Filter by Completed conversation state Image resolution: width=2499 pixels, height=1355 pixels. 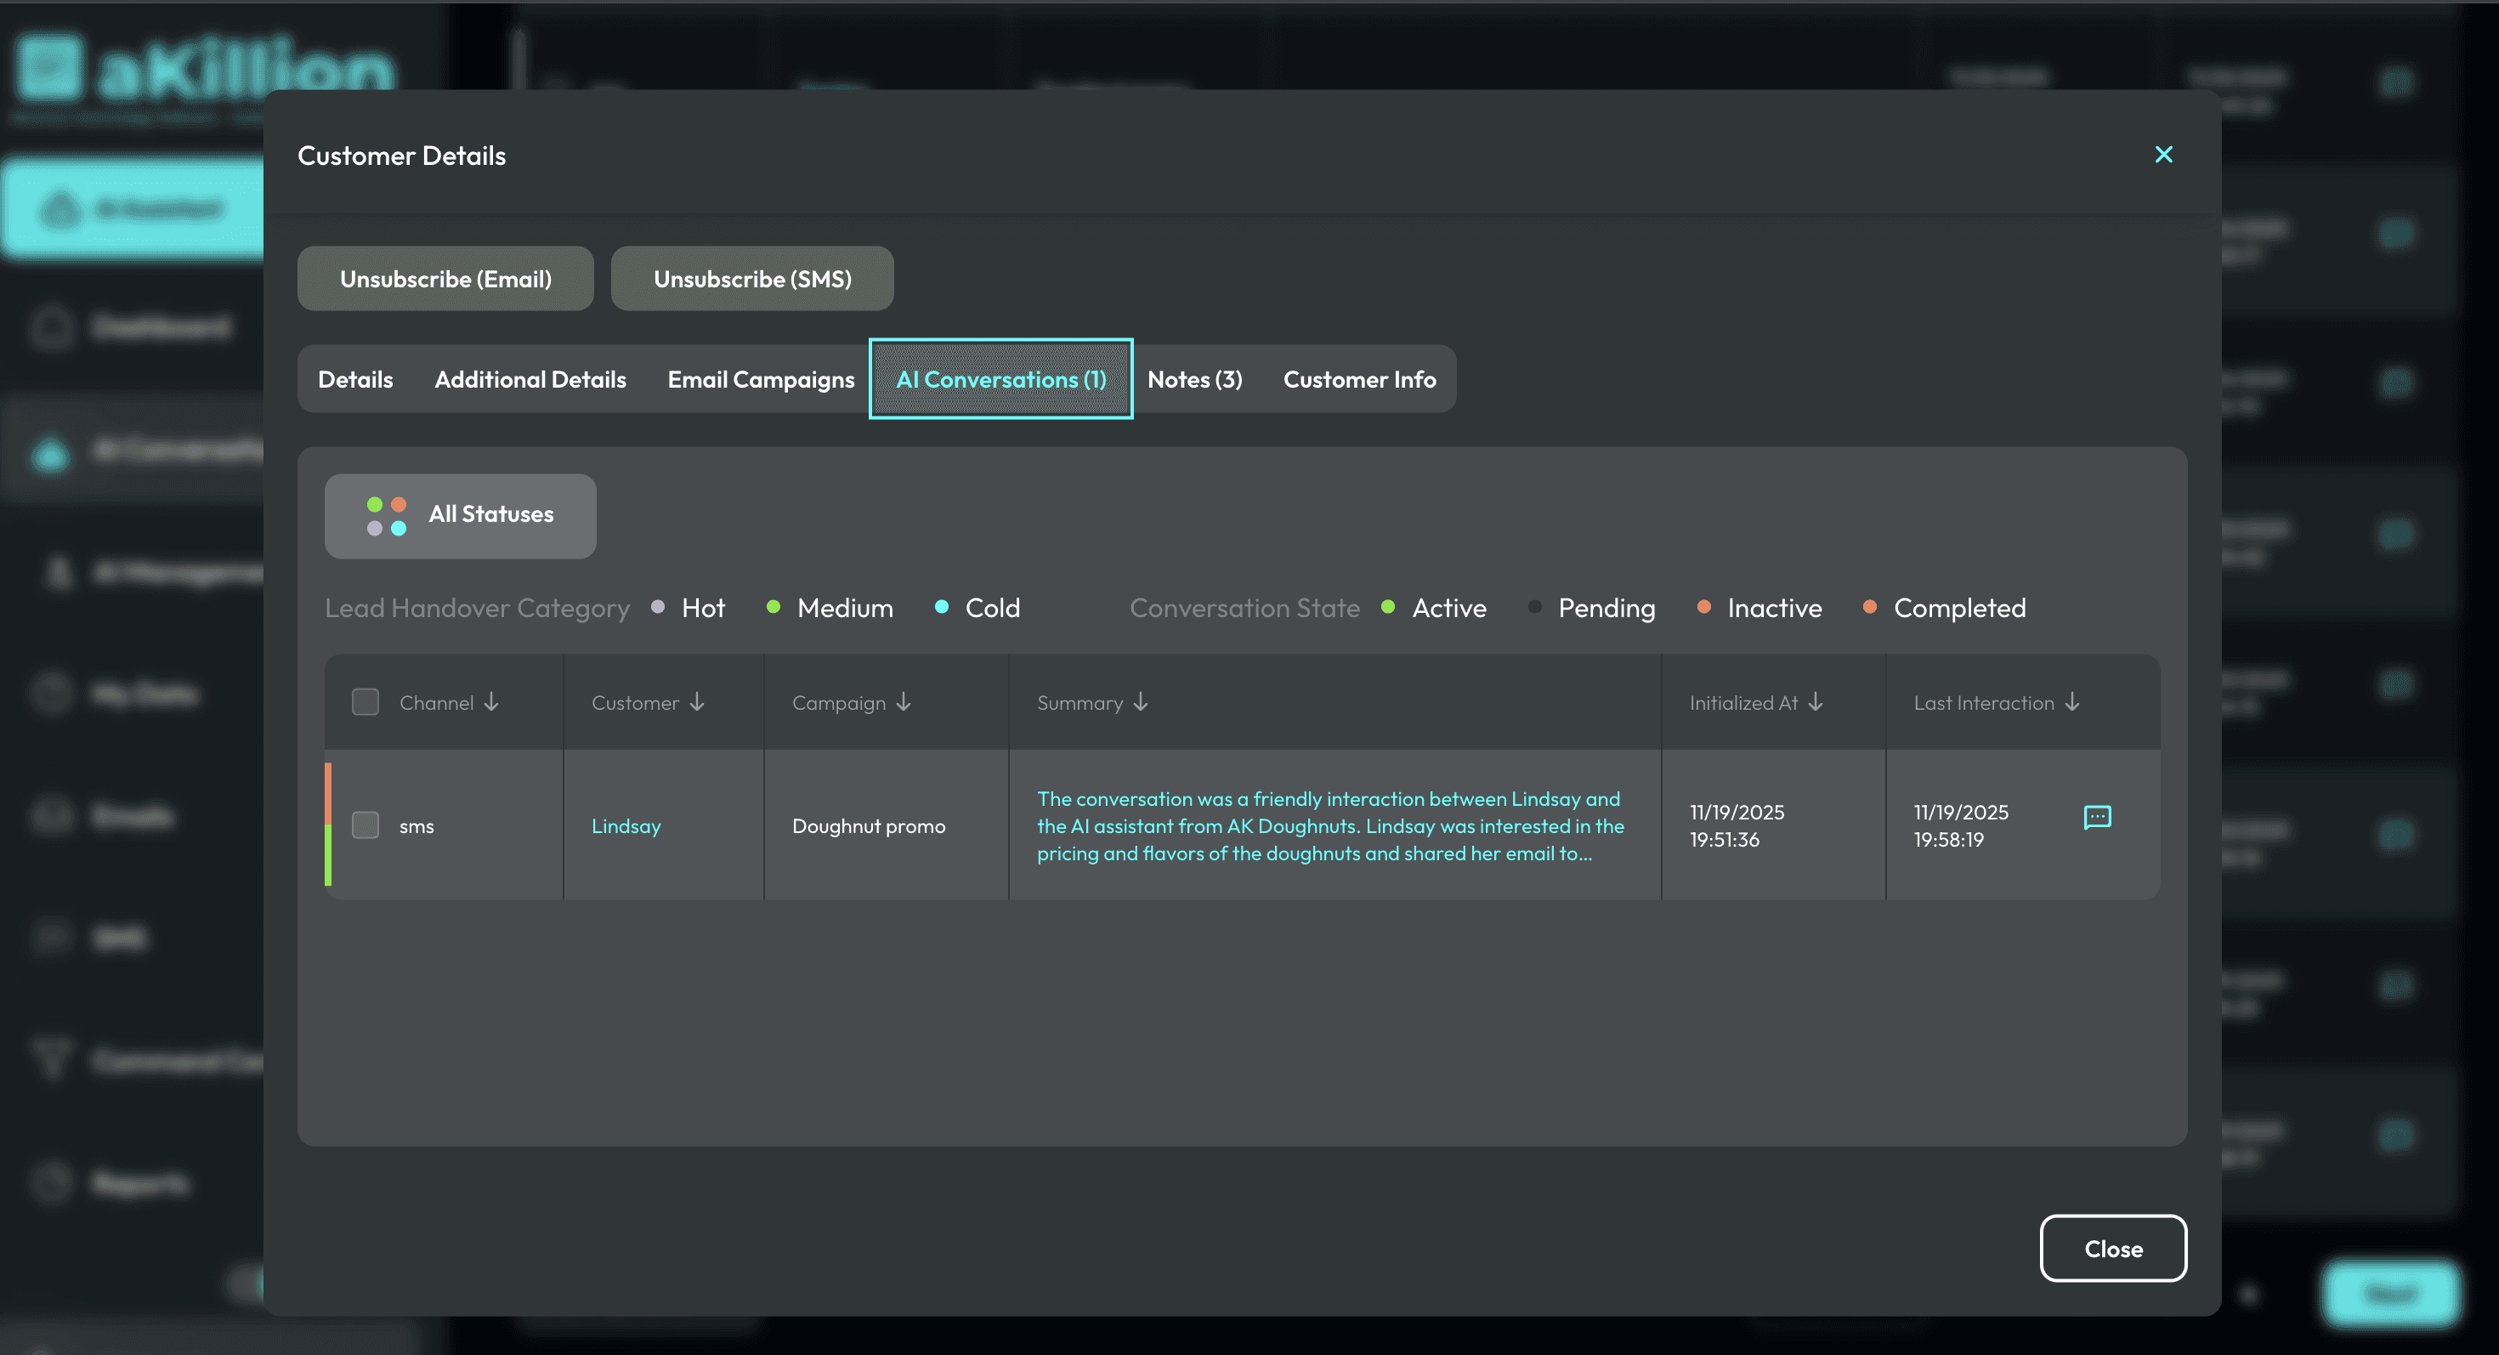click(x=1958, y=608)
